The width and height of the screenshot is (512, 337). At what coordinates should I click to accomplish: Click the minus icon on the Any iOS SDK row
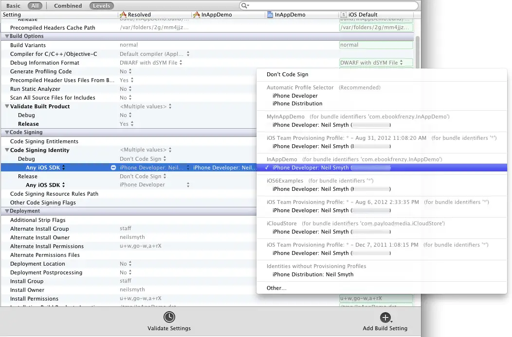point(113,167)
